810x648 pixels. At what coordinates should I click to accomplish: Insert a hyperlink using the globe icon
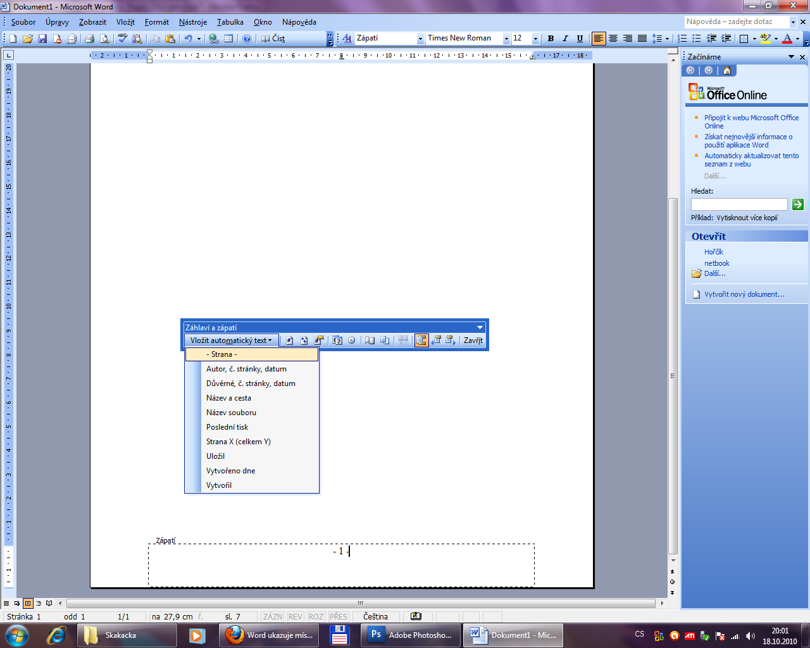[x=214, y=39]
